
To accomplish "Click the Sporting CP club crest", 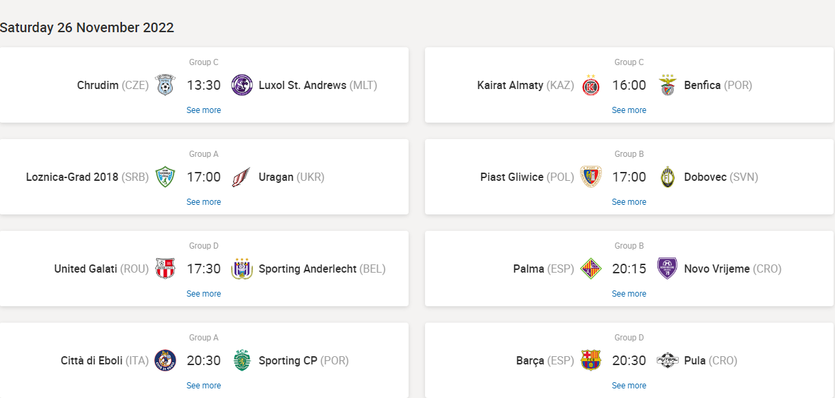I will point(242,361).
